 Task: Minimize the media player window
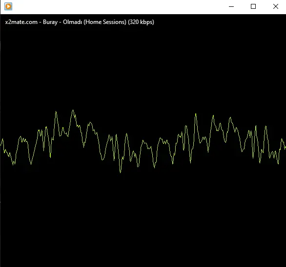coord(231,6)
